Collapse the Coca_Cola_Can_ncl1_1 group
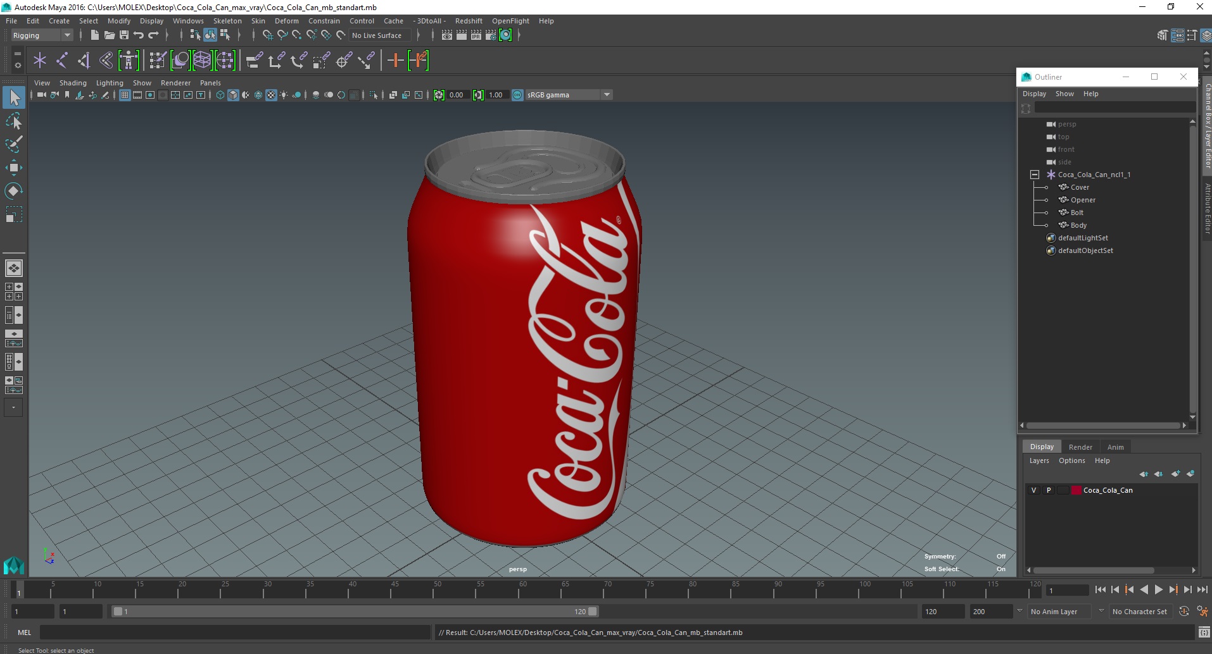Viewport: 1212px width, 654px height. 1034,175
